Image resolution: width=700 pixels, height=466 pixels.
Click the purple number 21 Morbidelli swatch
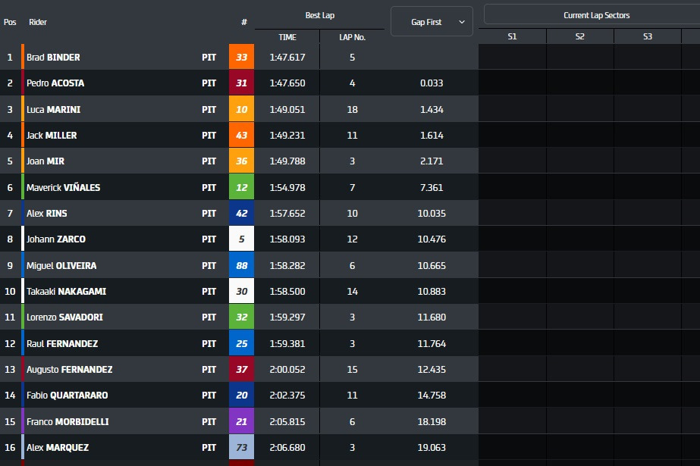241,421
